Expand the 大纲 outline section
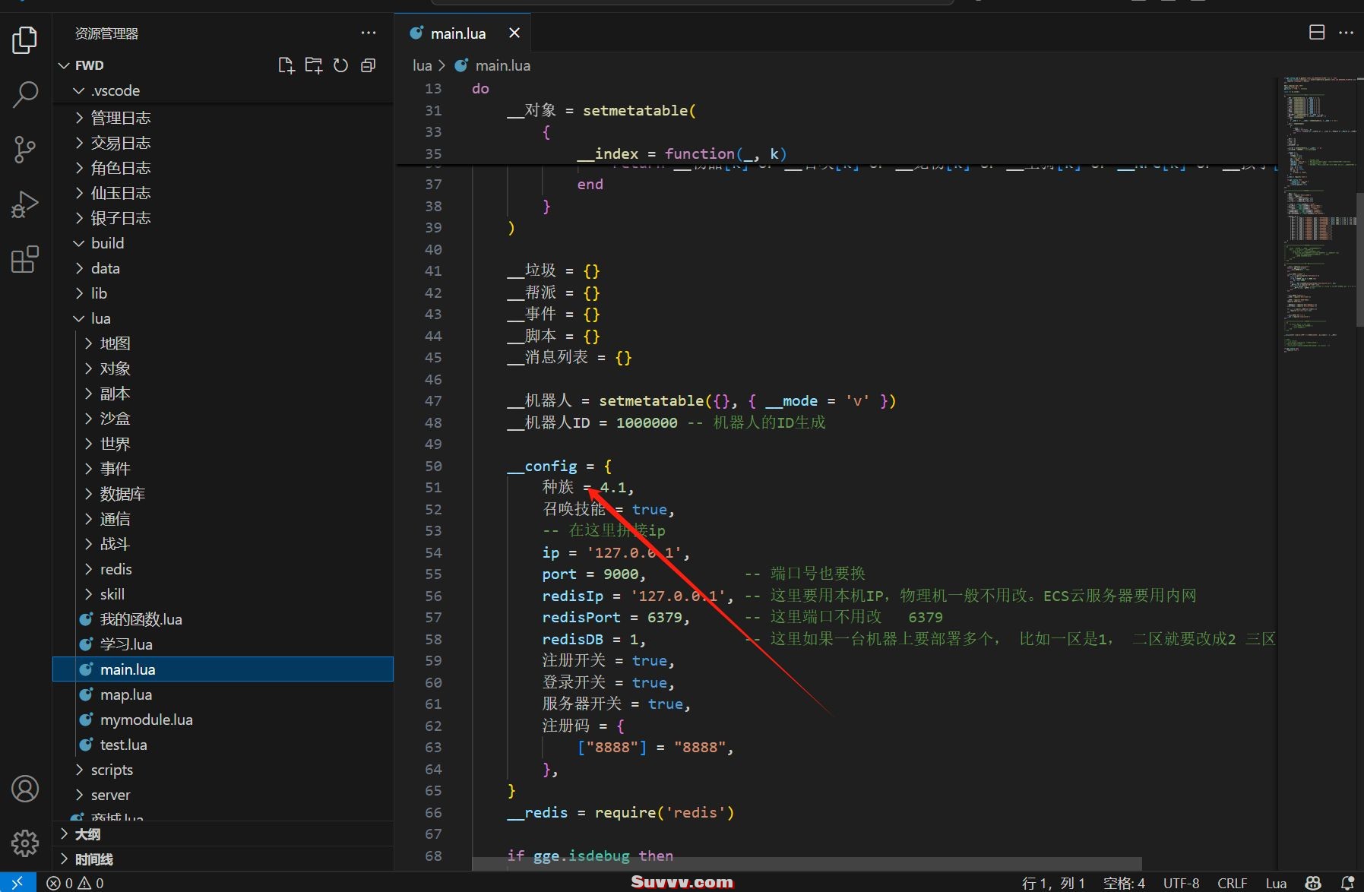Screen dimensions: 1364x892 tap(223, 834)
